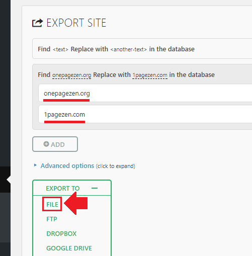Collapse the Export To menu via minus icon
Screen dimensions: 252x256
95,188
